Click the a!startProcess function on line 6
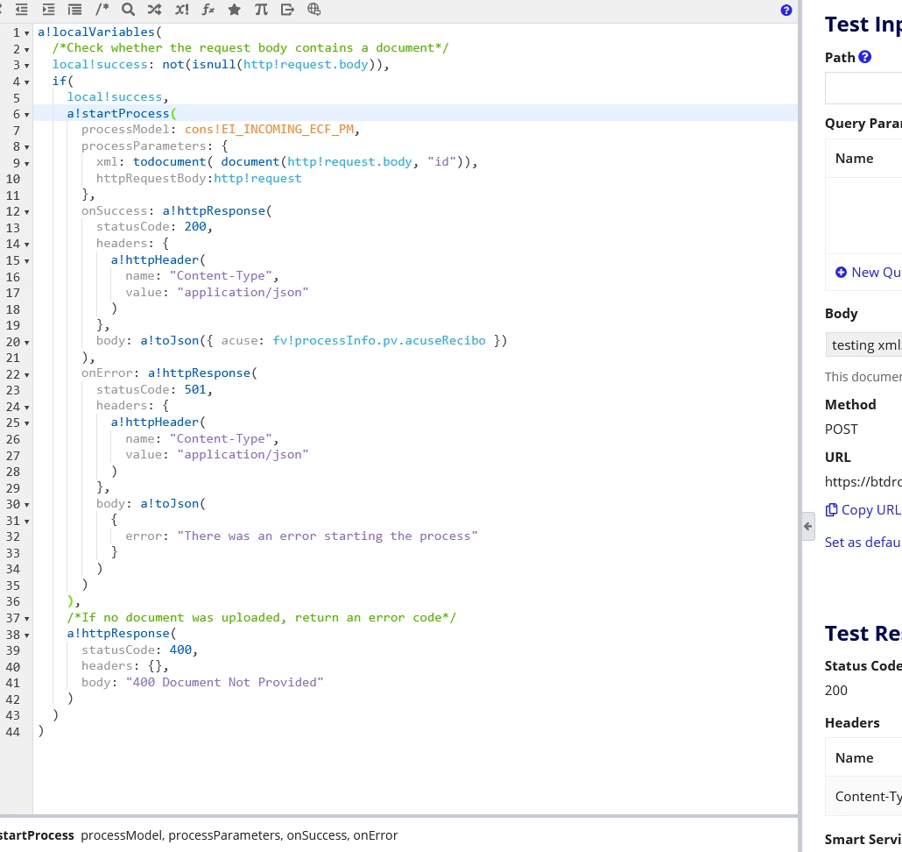This screenshot has height=852, width=902. point(118,113)
